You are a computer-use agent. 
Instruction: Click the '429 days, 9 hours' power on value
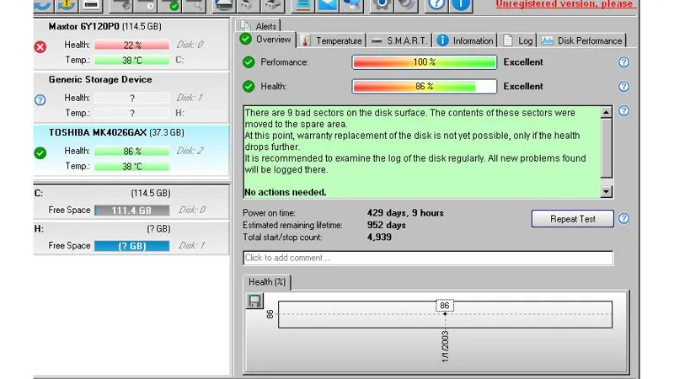point(405,213)
